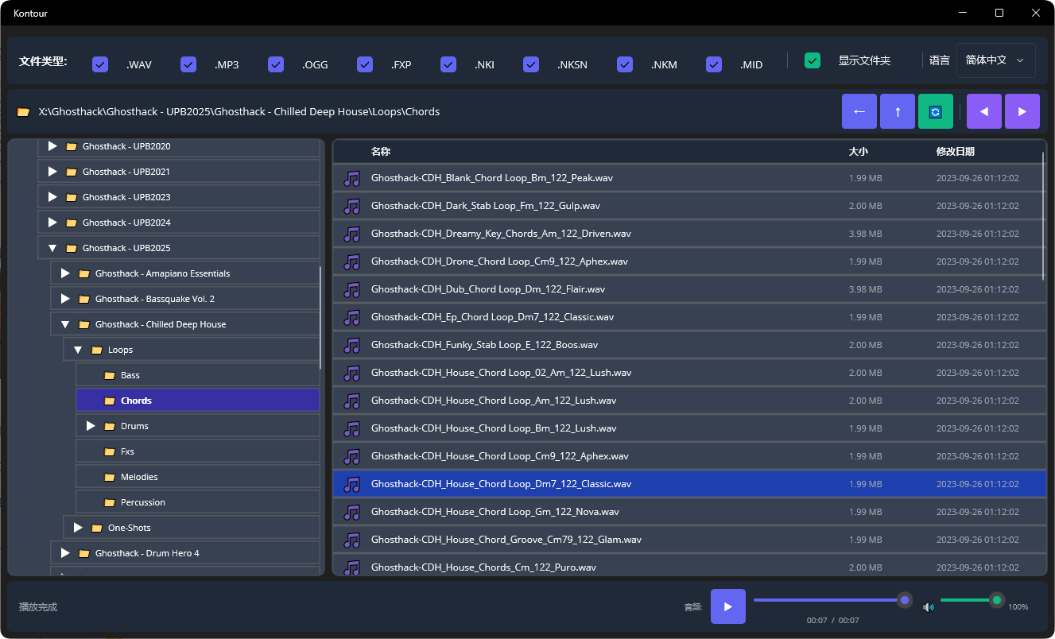Click folder icon of Ghosthack - UPB2021

tap(72, 172)
